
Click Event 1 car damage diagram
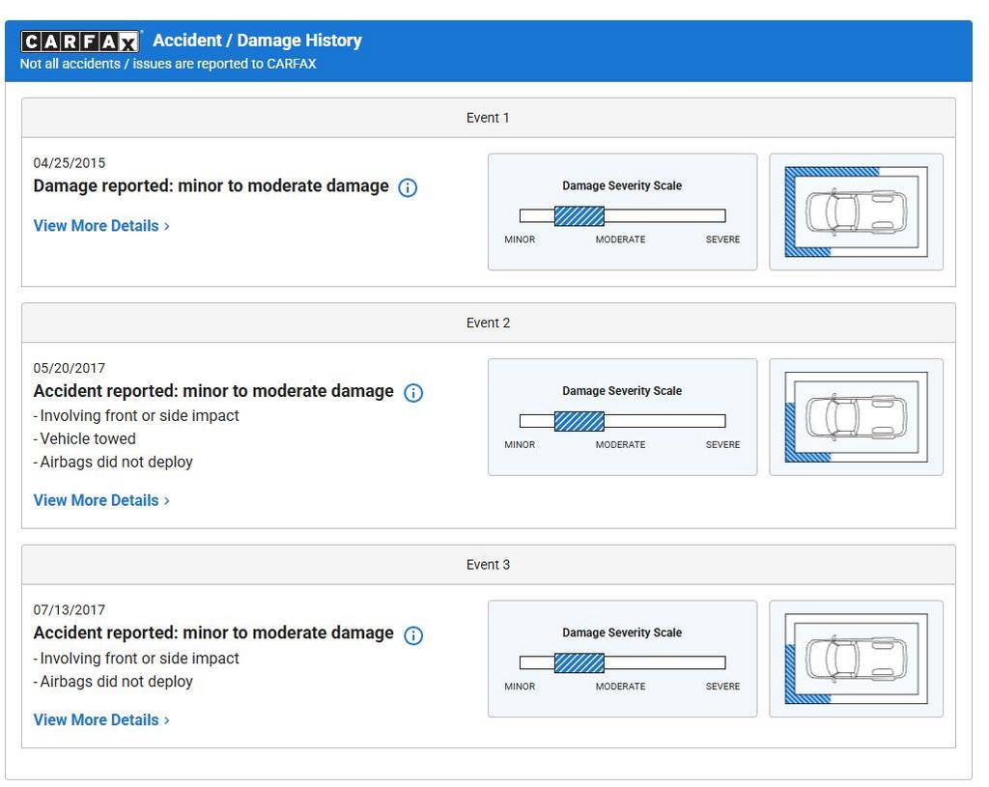[856, 212]
